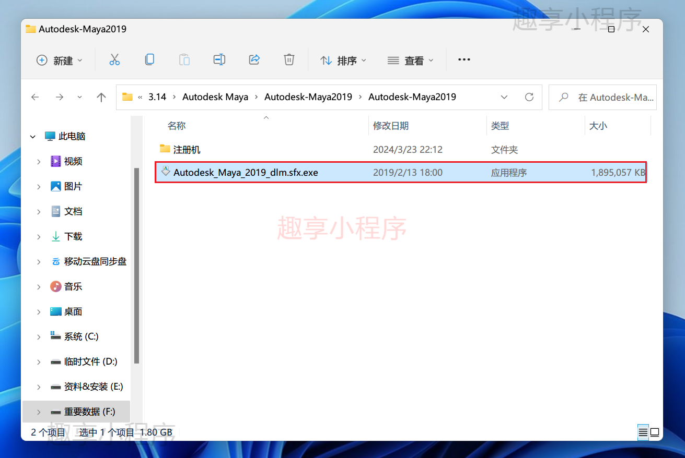The height and width of the screenshot is (458, 685).
Task: Sort by 修改日期 column header
Action: pyautogui.click(x=391, y=126)
